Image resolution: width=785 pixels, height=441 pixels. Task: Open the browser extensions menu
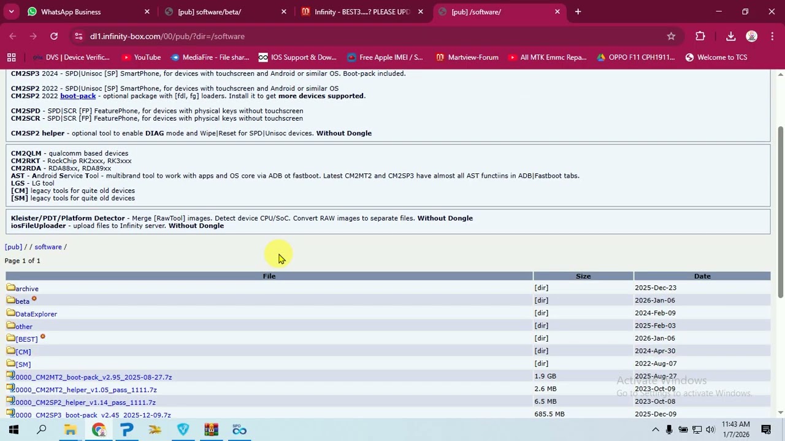pos(700,36)
